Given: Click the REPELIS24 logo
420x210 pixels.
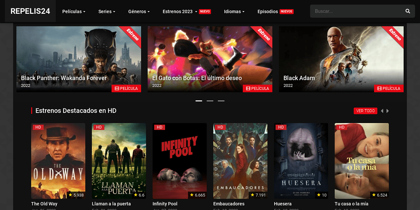Looking at the screenshot, I should 30,11.
